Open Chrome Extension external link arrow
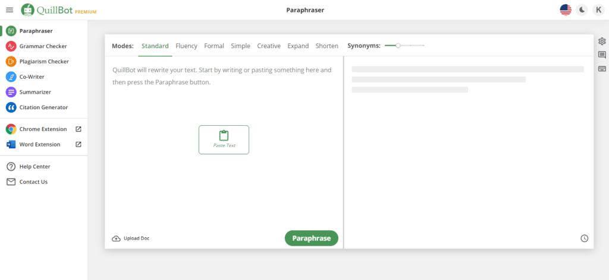The height and width of the screenshot is (280, 609). pyautogui.click(x=78, y=129)
